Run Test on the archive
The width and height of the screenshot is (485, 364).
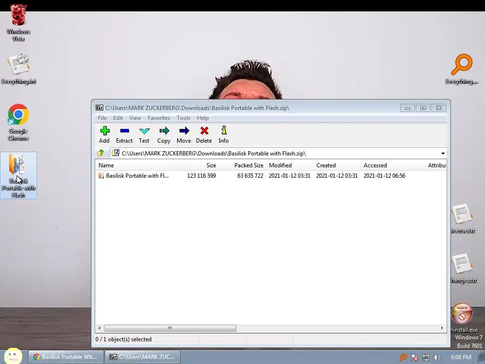coord(144,135)
